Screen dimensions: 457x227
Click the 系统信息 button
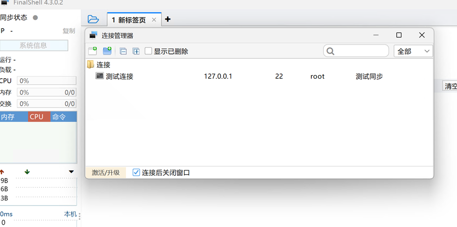(x=34, y=46)
